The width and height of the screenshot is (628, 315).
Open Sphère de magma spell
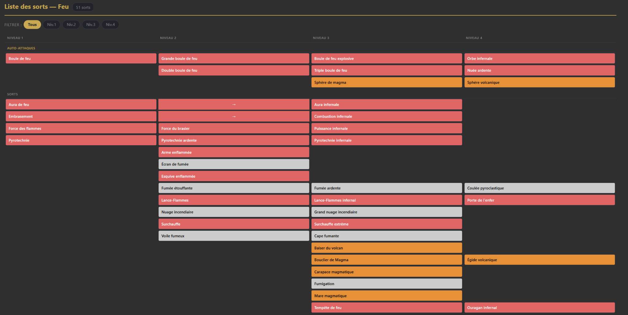pos(387,82)
